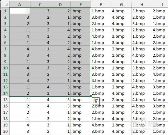Click cell H12 with 2.bmp
This screenshot has height=135, width=168.
click(x=142, y=80)
